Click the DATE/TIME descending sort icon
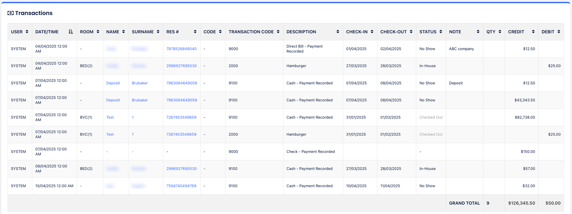This screenshot has width=572, height=214. tap(71, 32)
